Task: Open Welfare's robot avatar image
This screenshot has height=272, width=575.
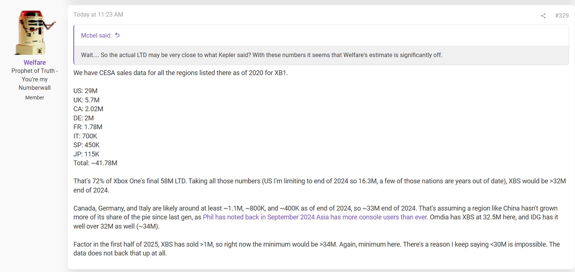Action: [35, 32]
